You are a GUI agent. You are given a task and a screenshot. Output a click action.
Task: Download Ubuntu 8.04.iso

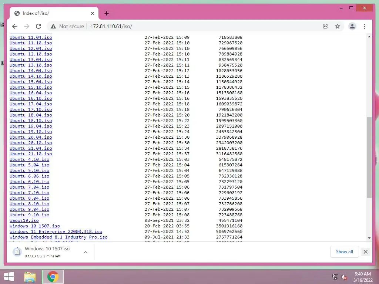tap(30, 199)
